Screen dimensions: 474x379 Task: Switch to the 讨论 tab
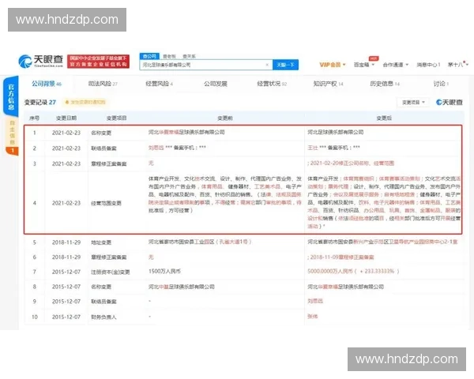pos(441,84)
